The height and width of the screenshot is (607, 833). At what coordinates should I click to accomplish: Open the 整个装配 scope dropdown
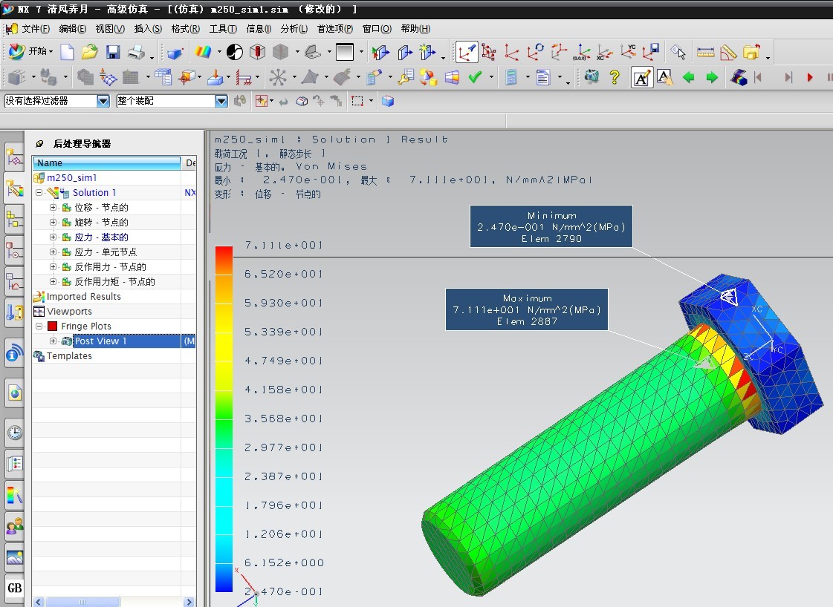coord(221,101)
